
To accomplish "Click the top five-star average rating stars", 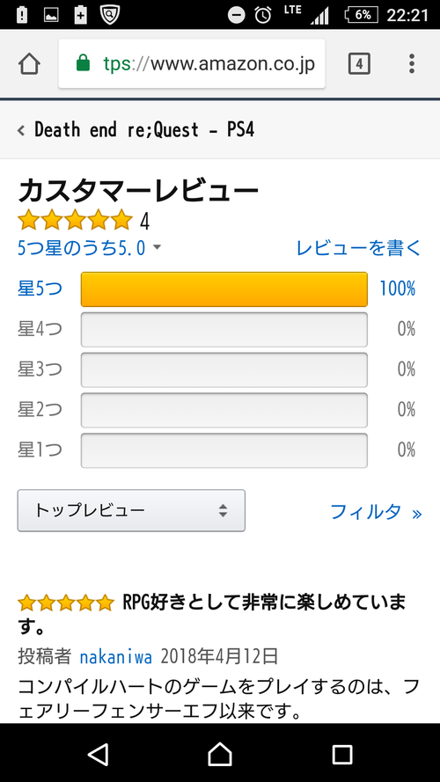I will [75, 220].
